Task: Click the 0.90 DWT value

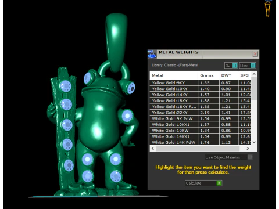Action: [226, 89]
